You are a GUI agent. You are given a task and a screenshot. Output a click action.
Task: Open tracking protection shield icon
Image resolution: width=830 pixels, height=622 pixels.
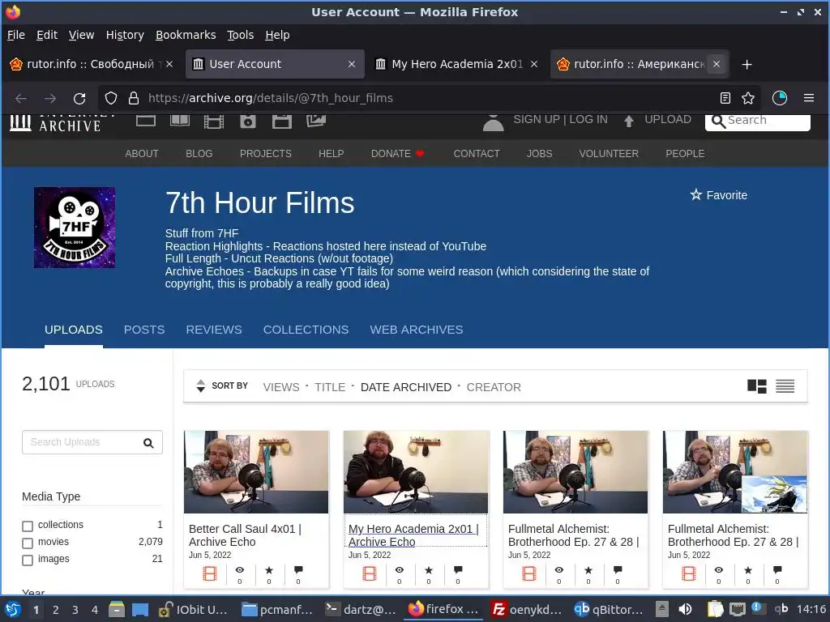(x=110, y=98)
